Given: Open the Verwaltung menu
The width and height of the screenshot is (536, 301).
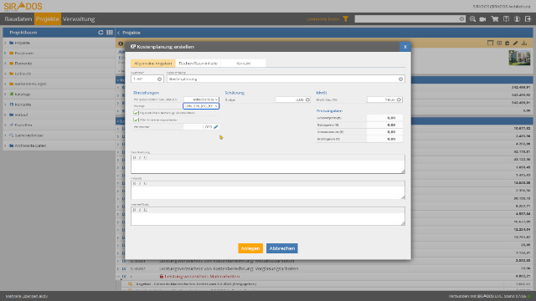Looking at the screenshot, I should [x=79, y=19].
